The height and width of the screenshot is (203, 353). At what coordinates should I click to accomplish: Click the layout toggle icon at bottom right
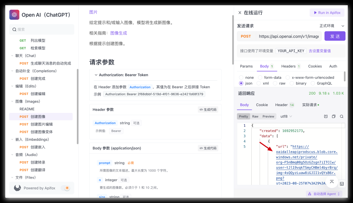coord(342,184)
